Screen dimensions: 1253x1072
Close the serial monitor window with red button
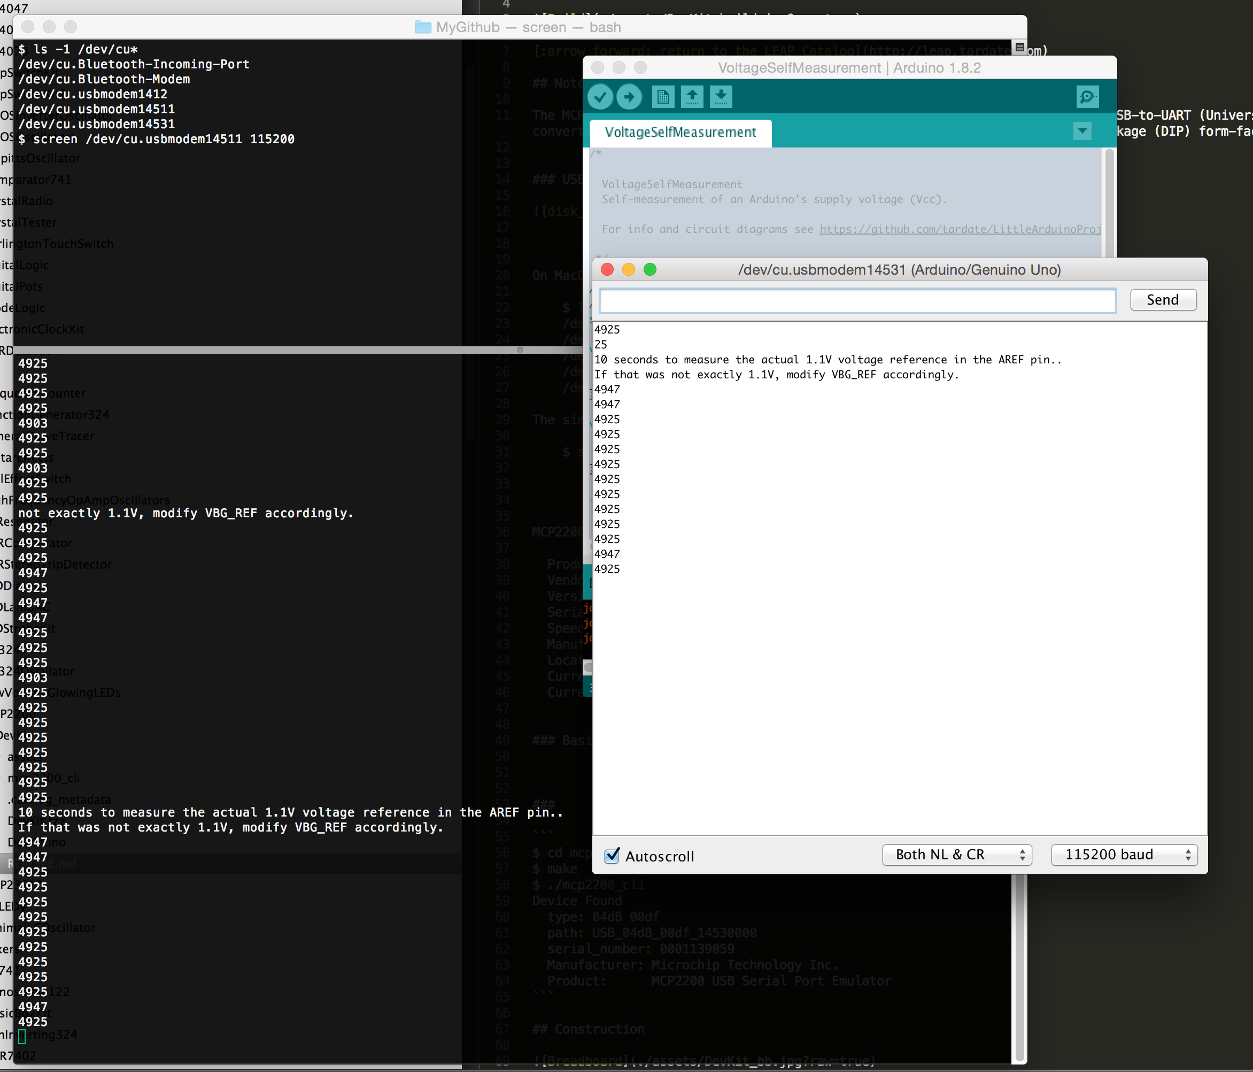tap(607, 270)
